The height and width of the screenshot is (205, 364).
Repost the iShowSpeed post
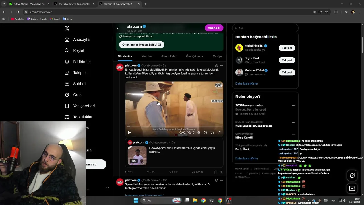click(151, 172)
